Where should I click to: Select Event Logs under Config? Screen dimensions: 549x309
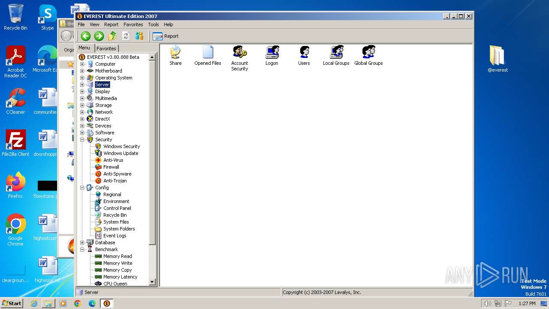[115, 236]
